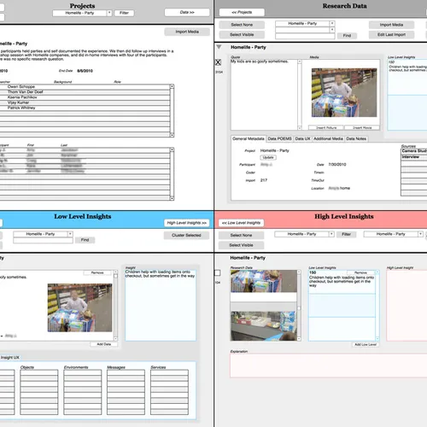Click researcher list scroll-up arrow

pos(172,86)
